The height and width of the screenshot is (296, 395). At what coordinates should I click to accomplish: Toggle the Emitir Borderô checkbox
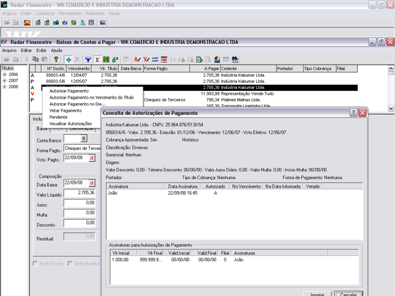(71, 263)
